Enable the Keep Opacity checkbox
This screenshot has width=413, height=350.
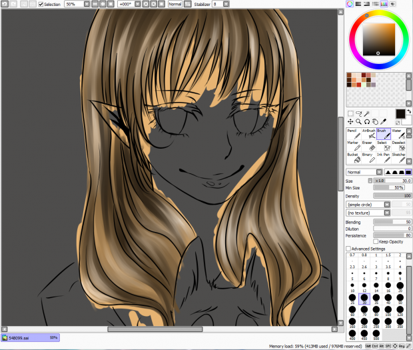pyautogui.click(x=374, y=241)
